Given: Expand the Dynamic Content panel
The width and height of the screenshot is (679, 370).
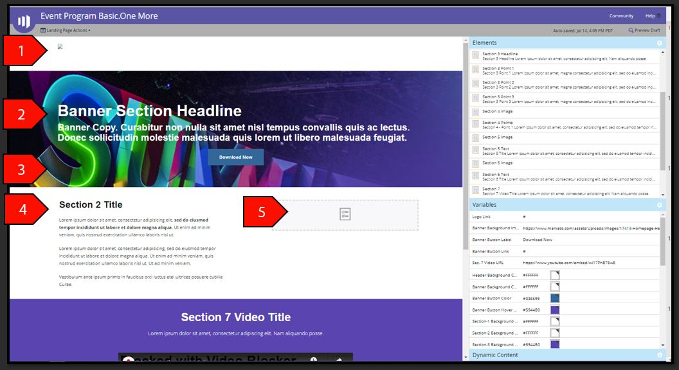Looking at the screenshot, I should click(x=659, y=355).
